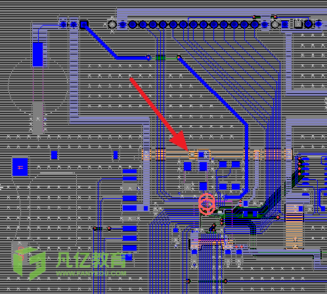Select the blue square pad marked H
The height and width of the screenshot is (294, 327).
[20, 167]
